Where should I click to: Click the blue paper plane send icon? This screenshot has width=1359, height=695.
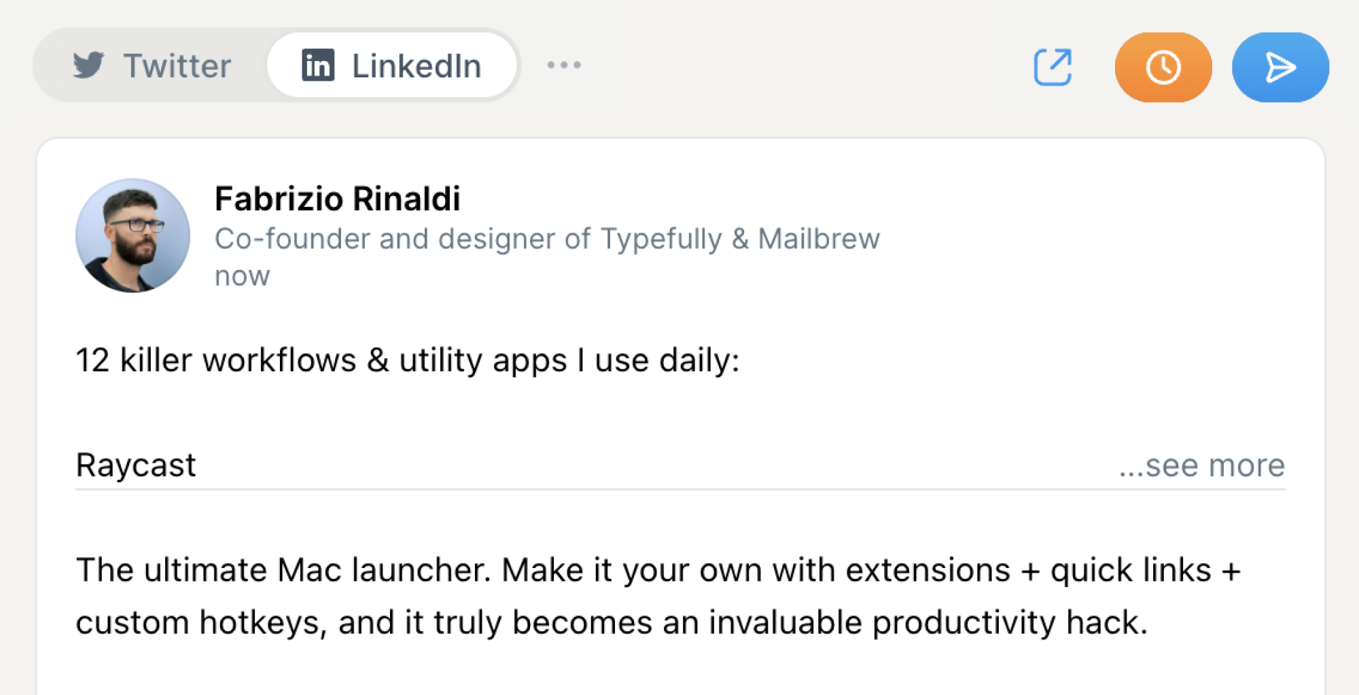[1279, 67]
